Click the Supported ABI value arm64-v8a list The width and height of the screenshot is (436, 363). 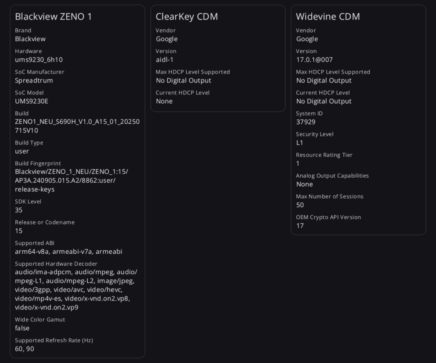tap(69, 252)
